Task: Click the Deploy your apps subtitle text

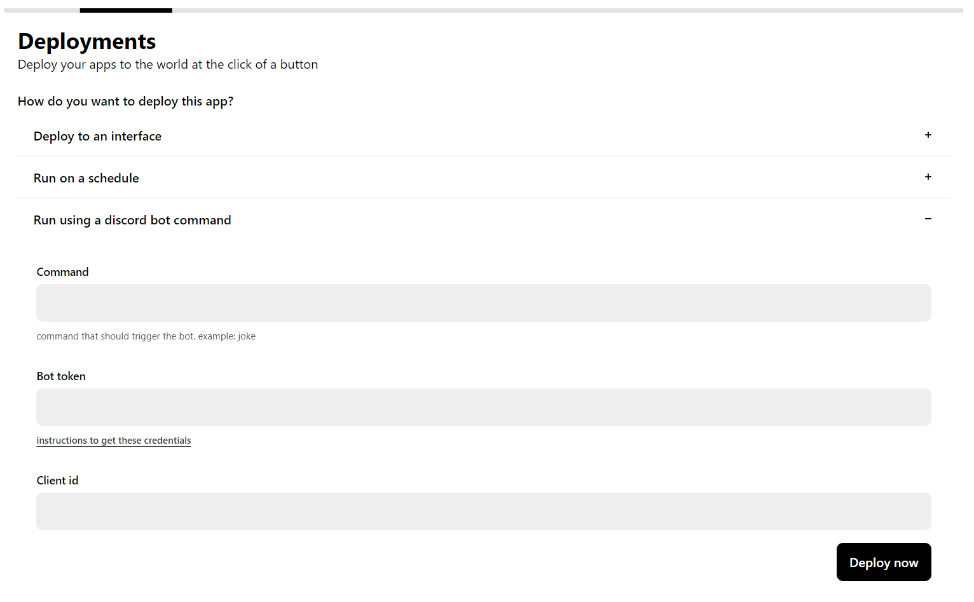Action: coord(167,64)
